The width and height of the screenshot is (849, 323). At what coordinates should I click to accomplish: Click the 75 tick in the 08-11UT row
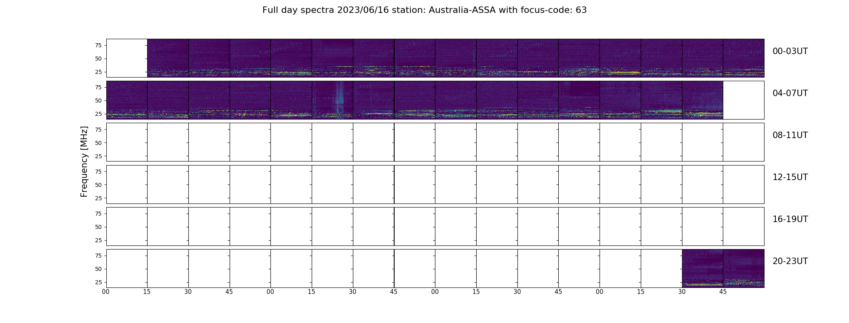(98, 129)
